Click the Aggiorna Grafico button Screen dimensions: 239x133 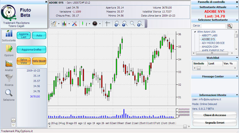click(x=32, y=50)
